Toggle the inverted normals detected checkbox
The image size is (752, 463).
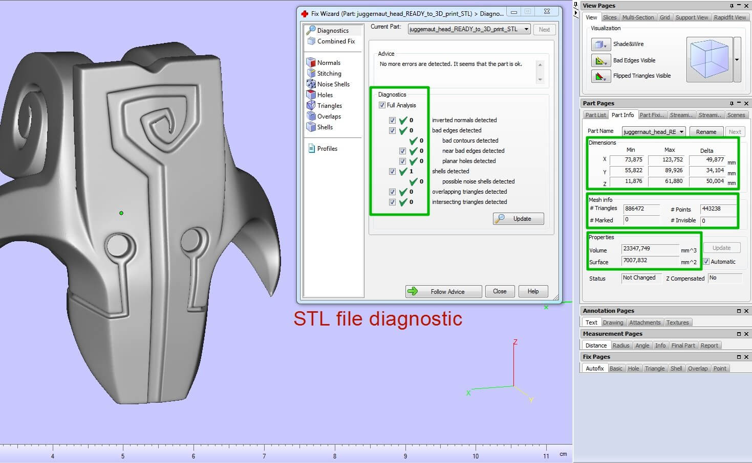(392, 121)
